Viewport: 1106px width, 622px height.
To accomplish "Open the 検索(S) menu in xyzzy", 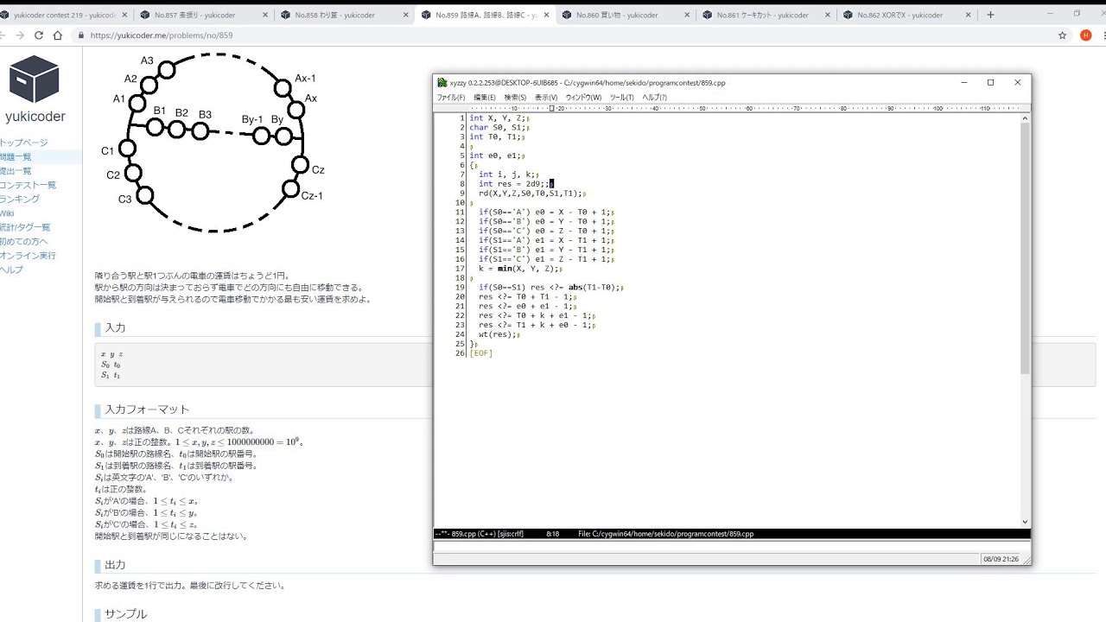I will (x=516, y=98).
